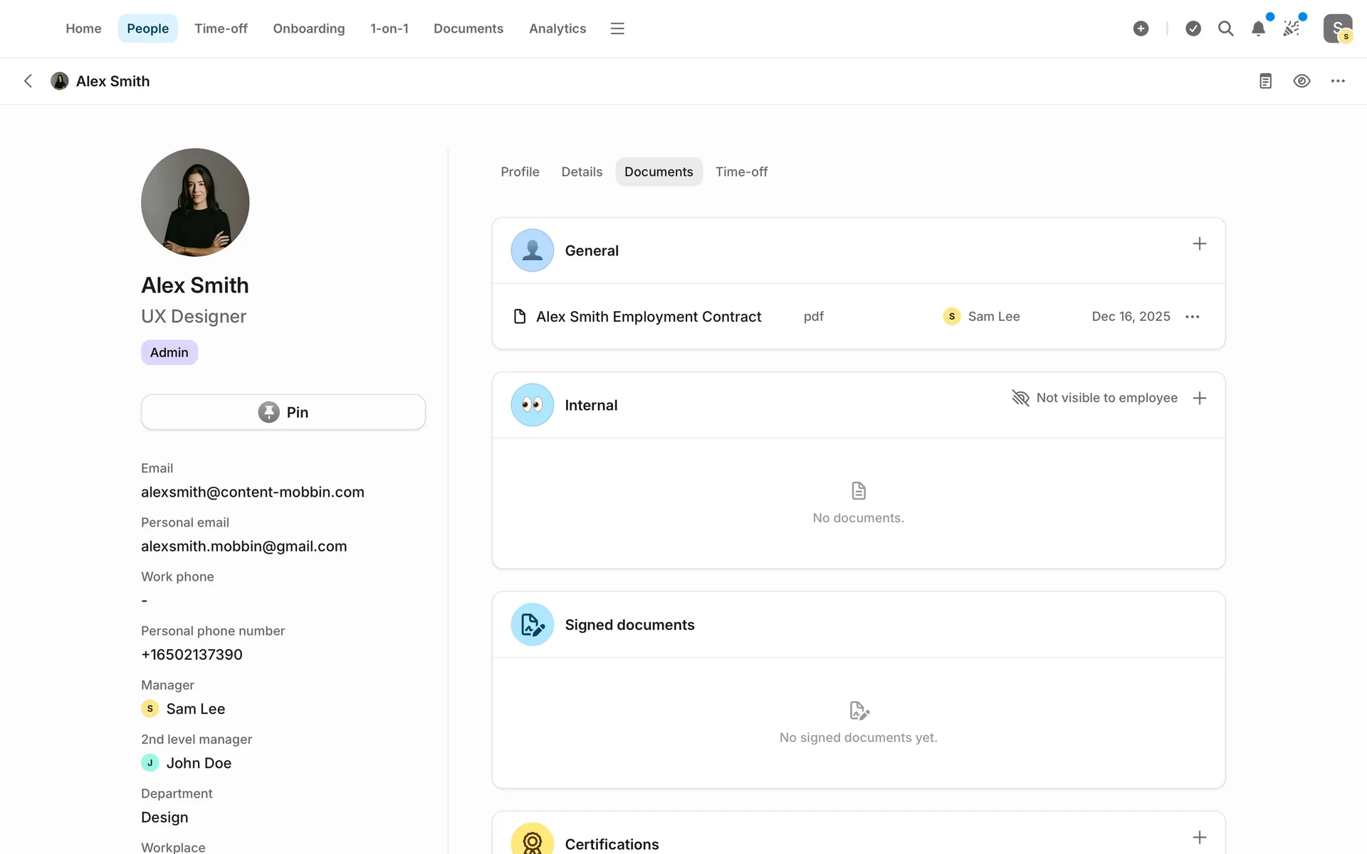Open the profile more options ellipsis
The width and height of the screenshot is (1367, 854).
pyautogui.click(x=1338, y=81)
